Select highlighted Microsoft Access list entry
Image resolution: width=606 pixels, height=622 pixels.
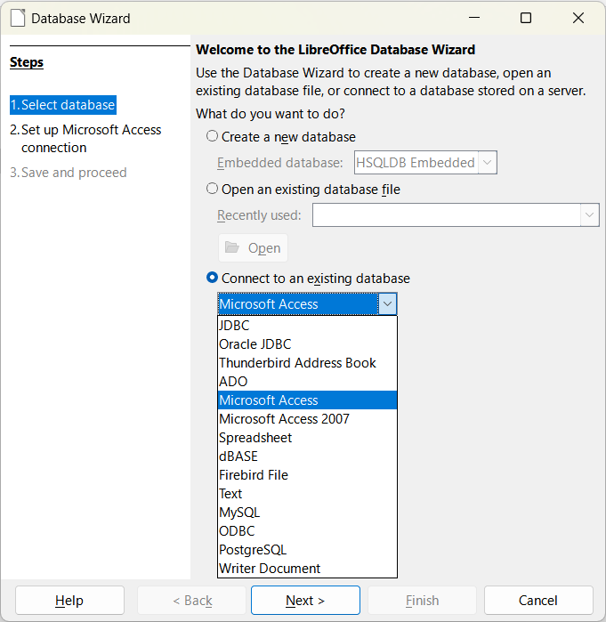tap(307, 400)
